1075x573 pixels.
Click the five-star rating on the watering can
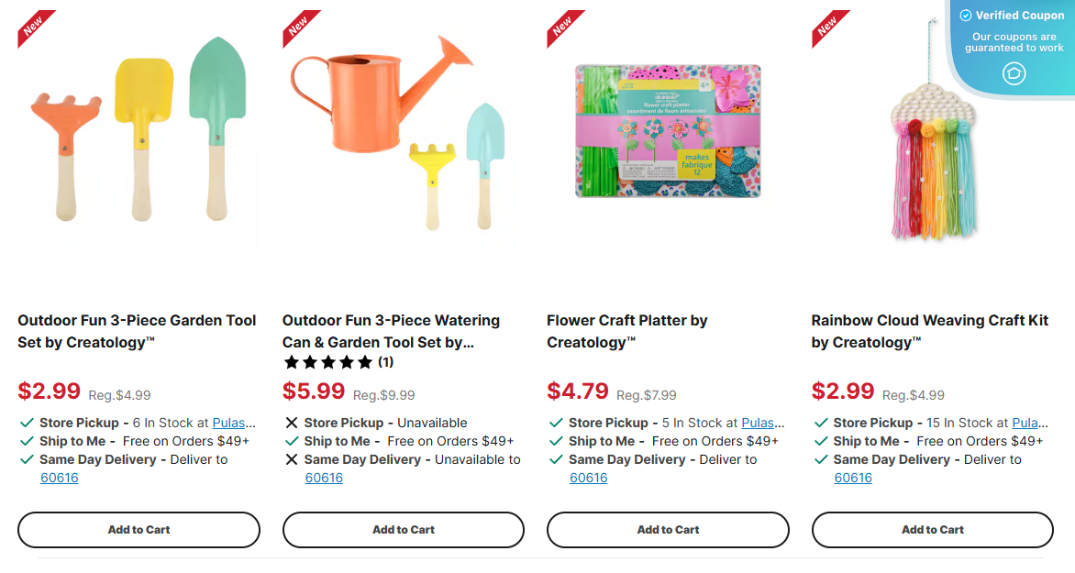[327, 362]
